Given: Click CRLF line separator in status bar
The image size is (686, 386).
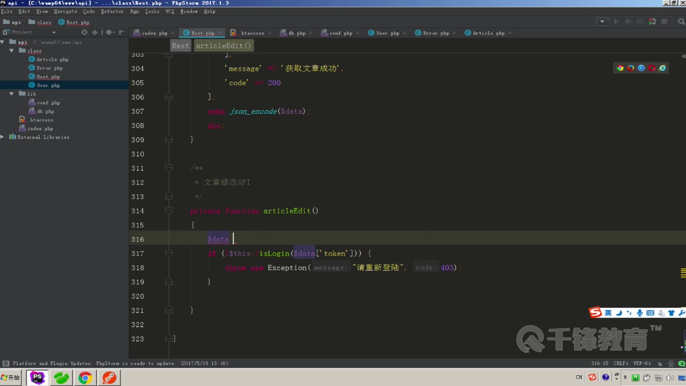Looking at the screenshot, I should click(x=621, y=363).
